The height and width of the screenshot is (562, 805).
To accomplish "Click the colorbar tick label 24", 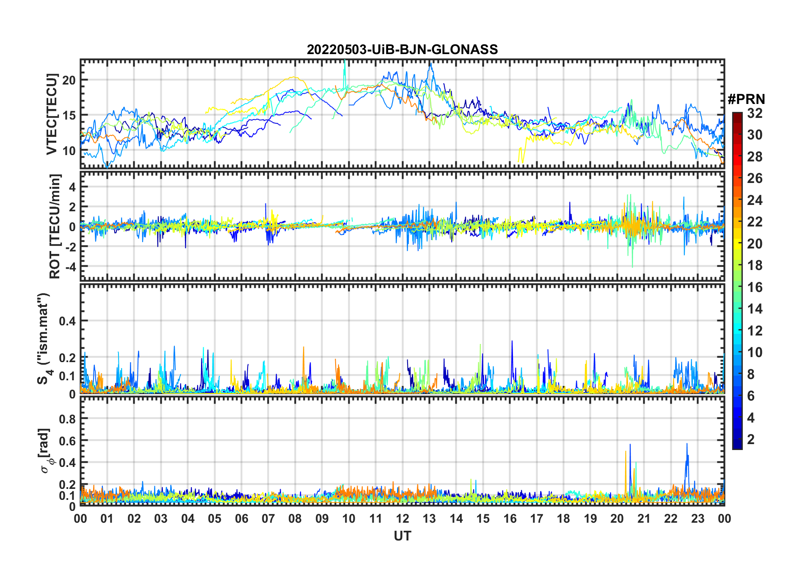I will (x=755, y=200).
